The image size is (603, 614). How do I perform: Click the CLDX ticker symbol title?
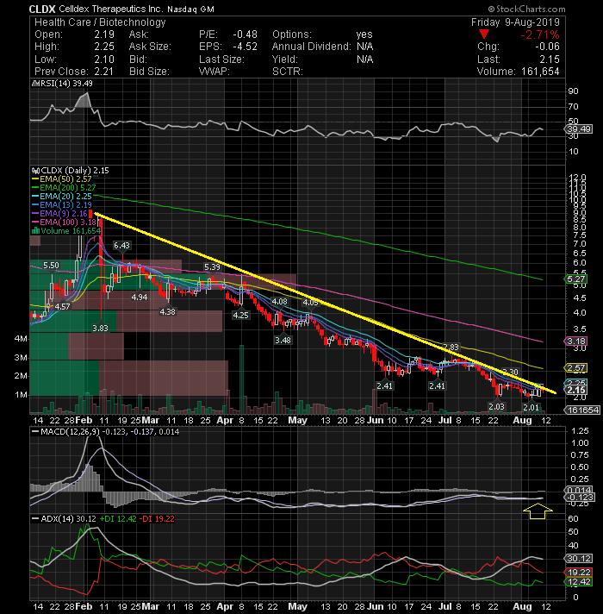(x=42, y=9)
